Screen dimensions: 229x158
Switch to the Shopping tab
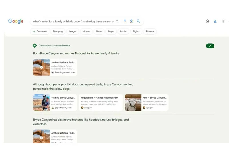click(x=58, y=32)
